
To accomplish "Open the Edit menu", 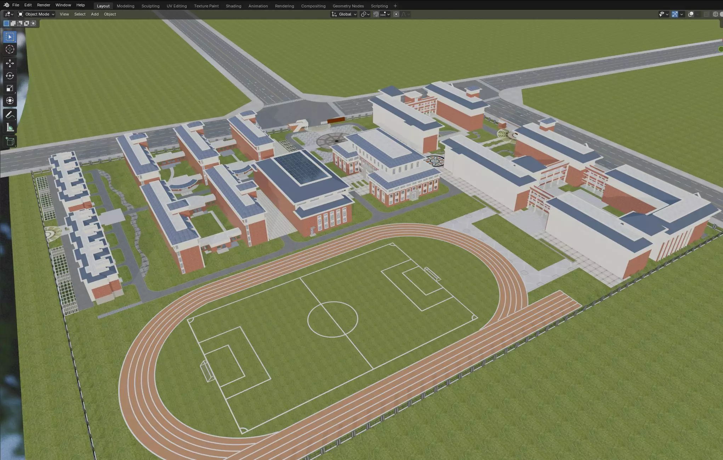I will [28, 5].
